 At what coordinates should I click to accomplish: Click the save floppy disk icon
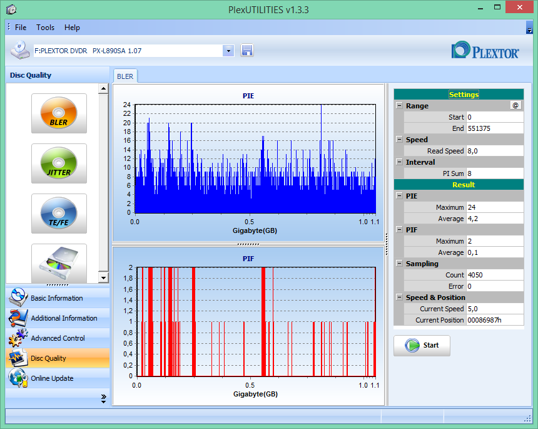[x=246, y=51]
